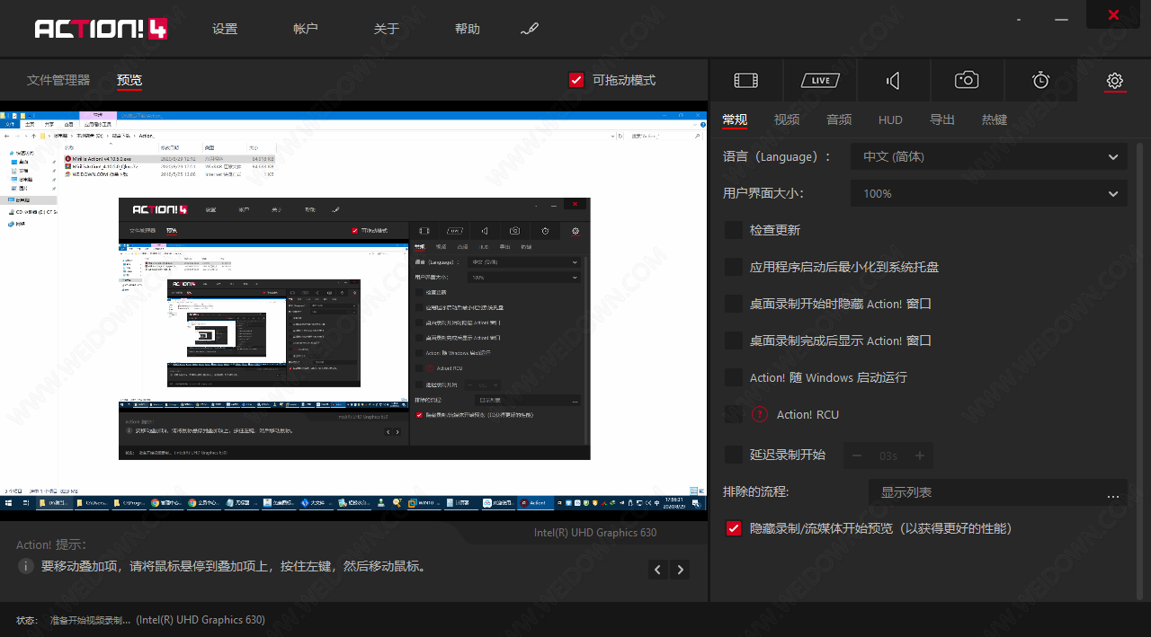Click the red help icon beside Action! RCU
This screenshot has height=637, width=1151.
coord(760,414)
